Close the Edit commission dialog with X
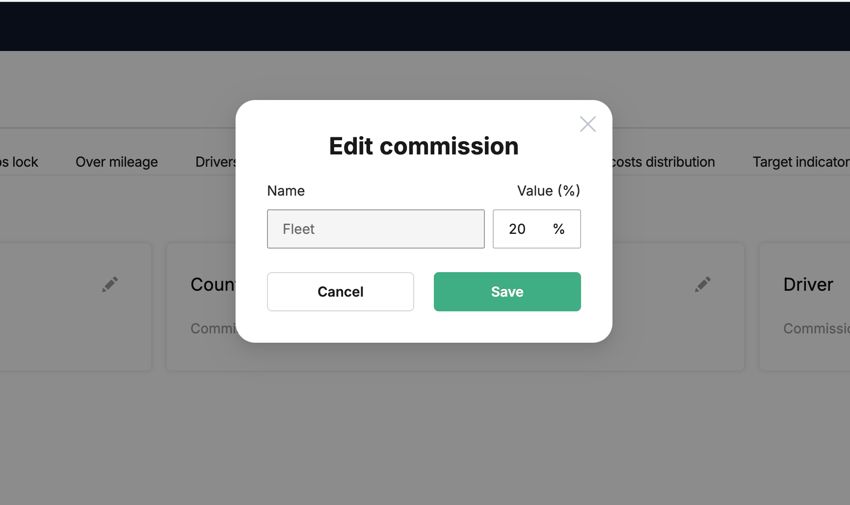This screenshot has width=850, height=505. click(587, 124)
